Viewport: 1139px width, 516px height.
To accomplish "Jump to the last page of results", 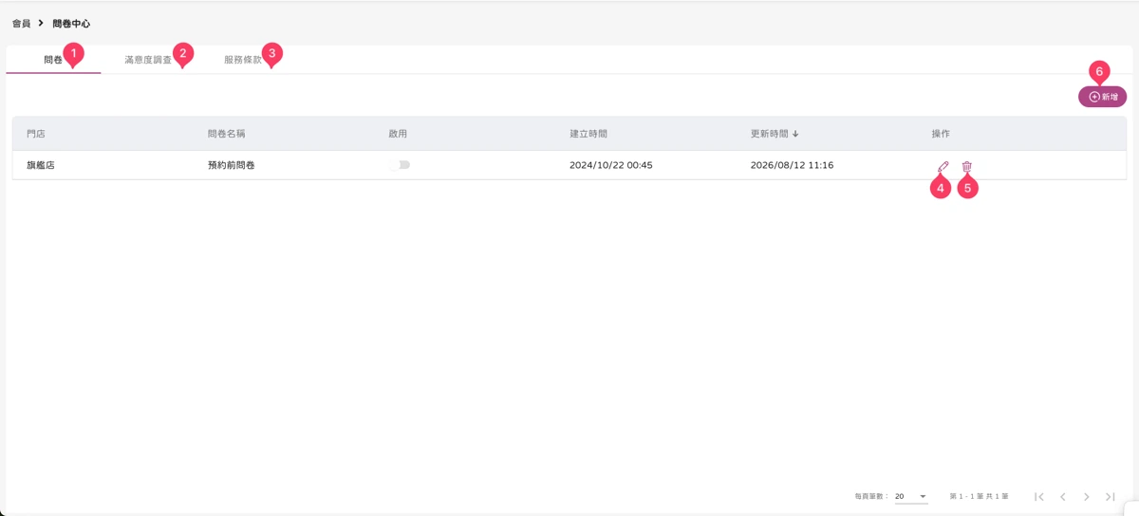I will click(1111, 497).
